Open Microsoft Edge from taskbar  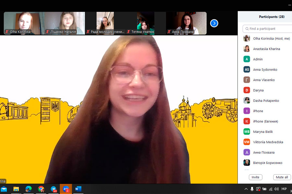click(x=29, y=189)
